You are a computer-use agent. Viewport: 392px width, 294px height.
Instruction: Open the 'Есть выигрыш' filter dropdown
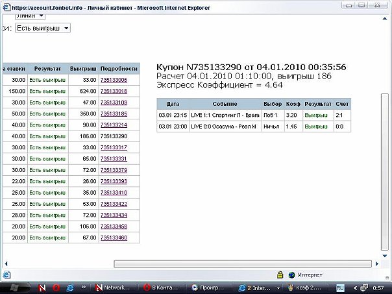pos(43,28)
